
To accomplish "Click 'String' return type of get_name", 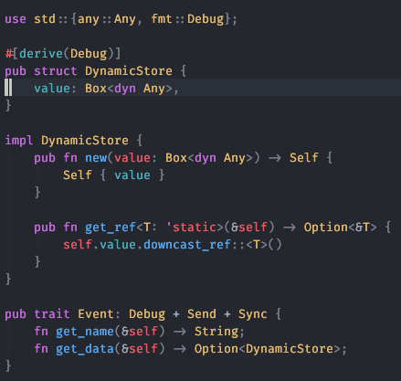I will coord(216,332).
